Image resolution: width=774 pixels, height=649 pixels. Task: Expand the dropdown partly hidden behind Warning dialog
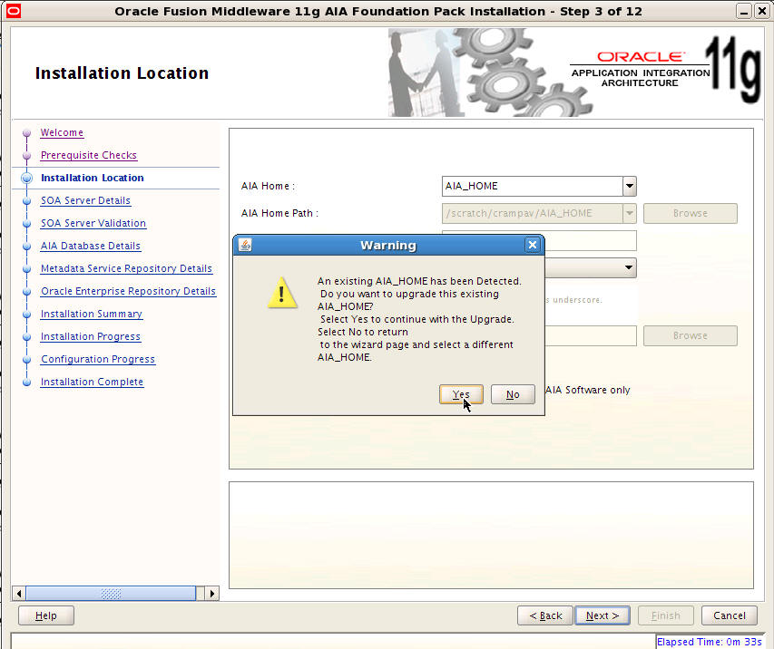click(x=629, y=267)
